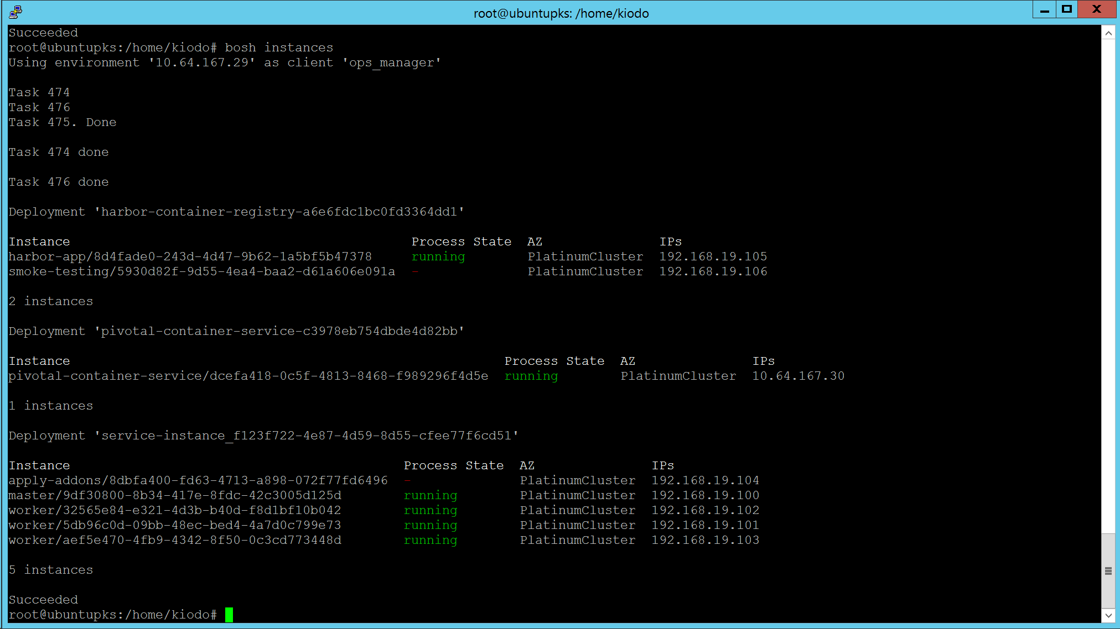1120x629 pixels.
Task: Click the 'bosh instances' command text
Action: pos(279,48)
